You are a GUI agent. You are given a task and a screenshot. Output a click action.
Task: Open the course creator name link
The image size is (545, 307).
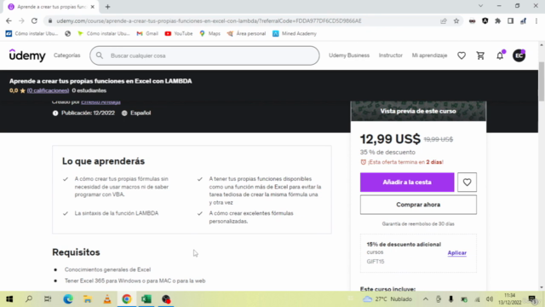(x=100, y=102)
